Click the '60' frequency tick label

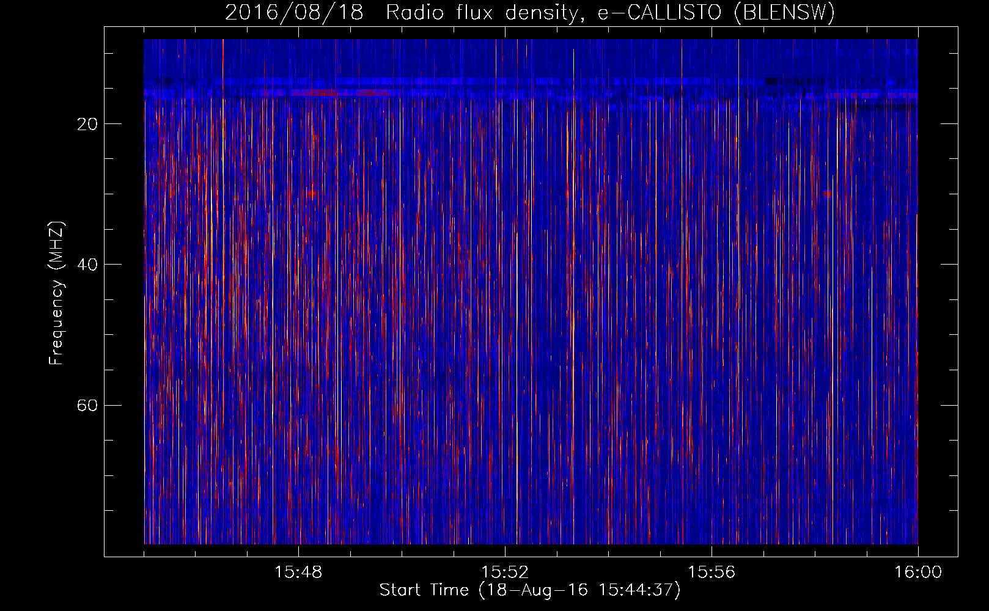(x=87, y=405)
